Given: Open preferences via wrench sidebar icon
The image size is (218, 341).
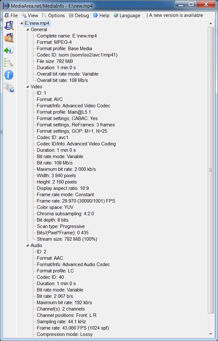Looking at the screenshot, I should (9, 63).
